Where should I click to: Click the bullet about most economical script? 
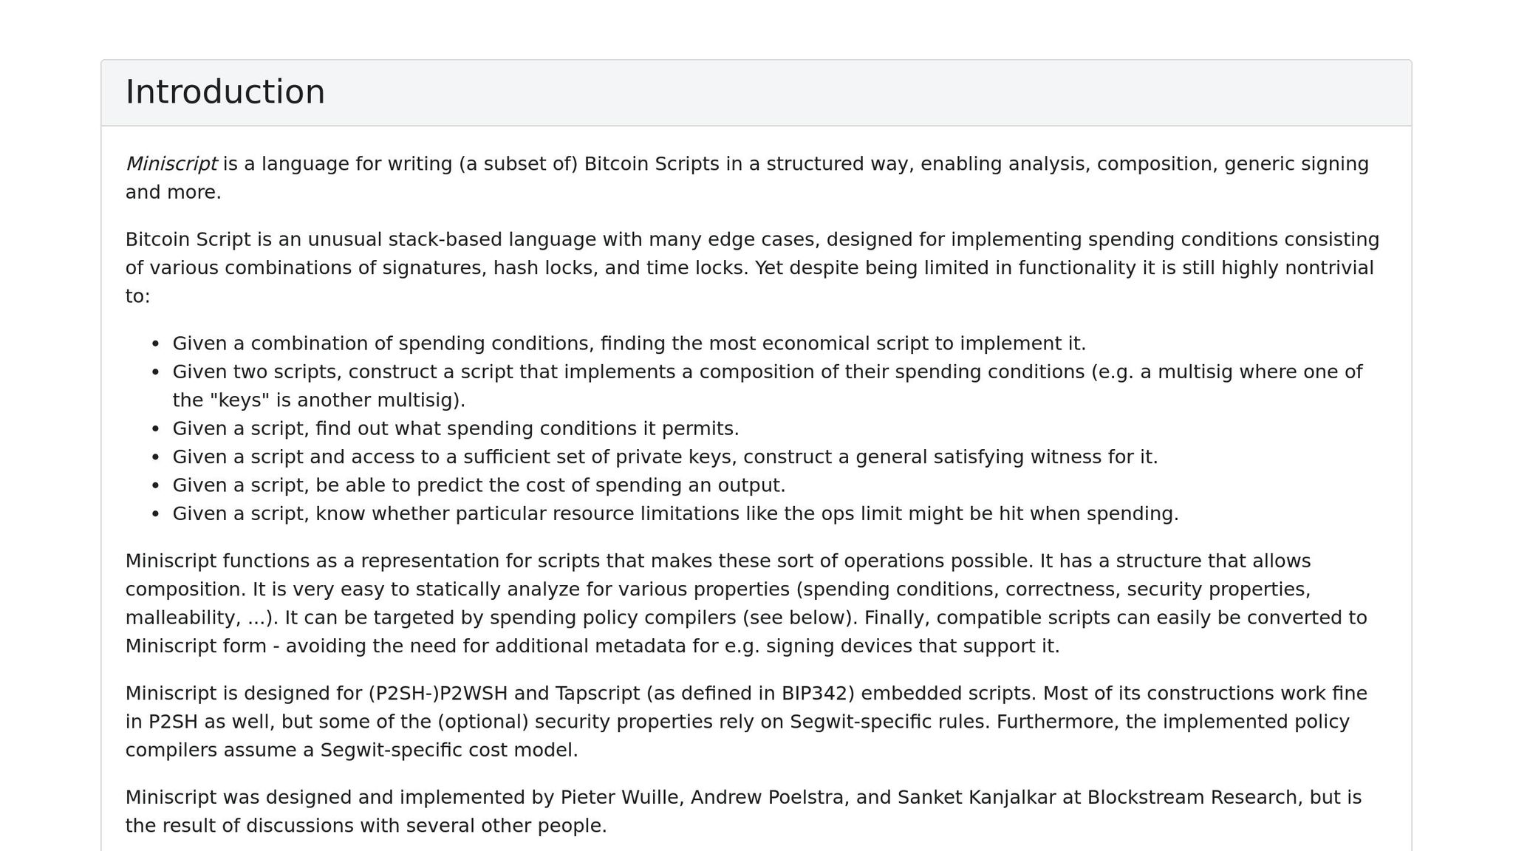629,344
